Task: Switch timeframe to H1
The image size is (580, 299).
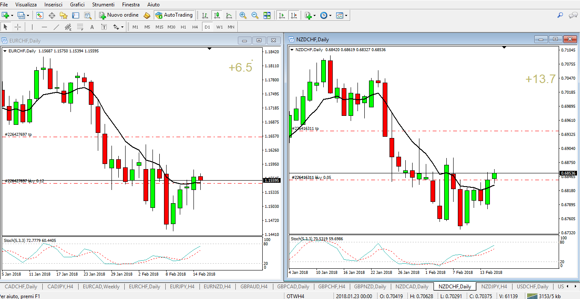Action: [183, 27]
